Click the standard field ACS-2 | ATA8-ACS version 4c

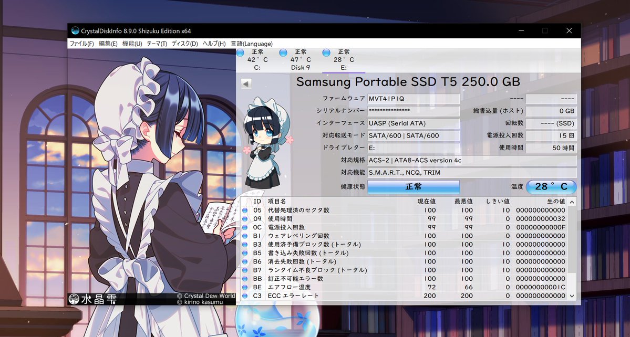472,161
